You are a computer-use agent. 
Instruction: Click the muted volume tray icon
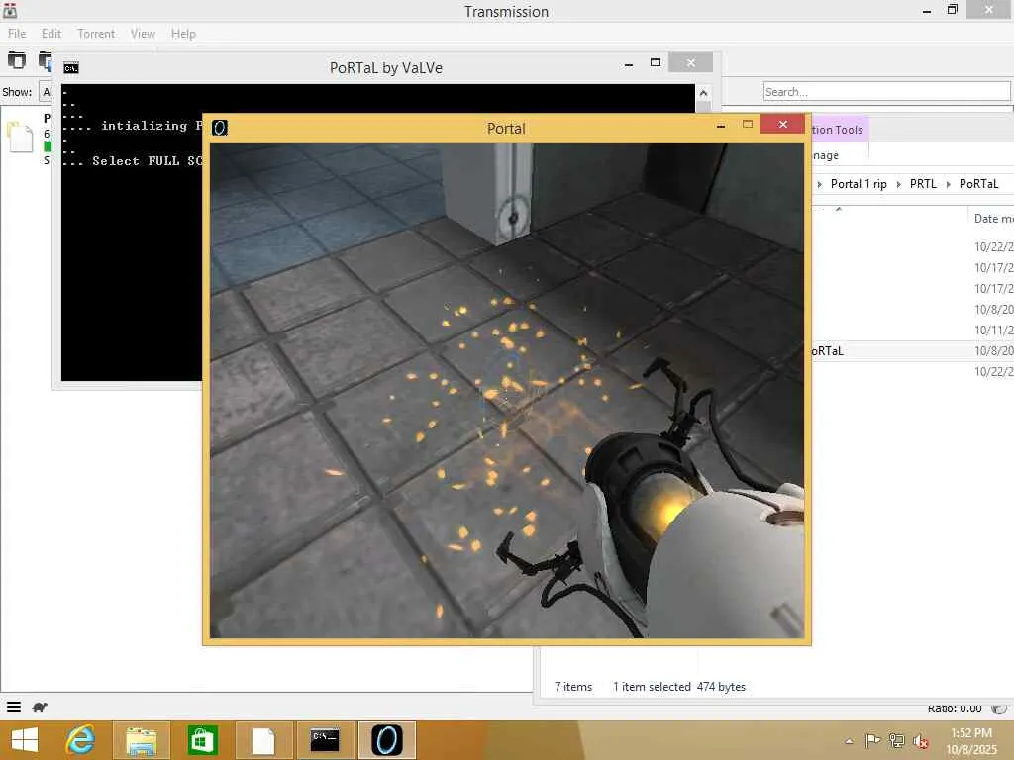(x=921, y=741)
